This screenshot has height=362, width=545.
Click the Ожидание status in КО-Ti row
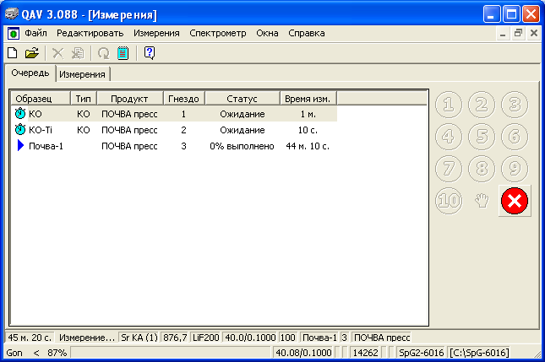tap(243, 130)
